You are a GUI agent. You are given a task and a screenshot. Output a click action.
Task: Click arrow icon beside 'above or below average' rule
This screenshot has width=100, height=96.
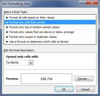[x=7, y=32]
